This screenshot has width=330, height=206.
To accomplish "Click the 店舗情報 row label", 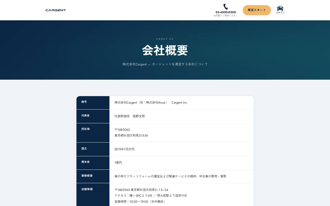I will [87, 189].
